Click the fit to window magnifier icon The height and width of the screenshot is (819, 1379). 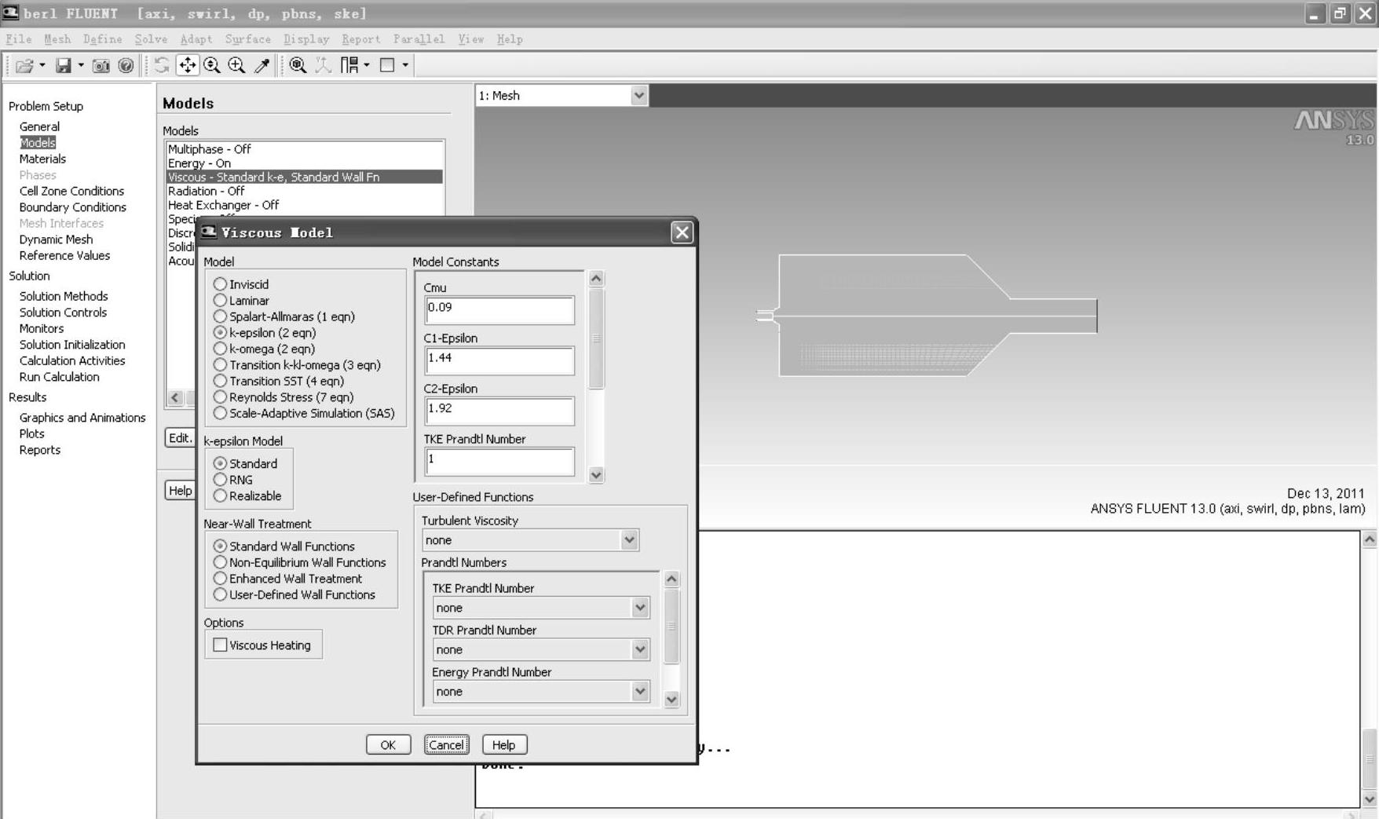(298, 66)
